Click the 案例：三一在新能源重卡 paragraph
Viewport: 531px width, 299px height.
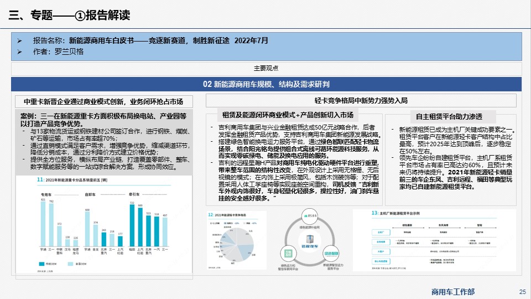pos(103,120)
